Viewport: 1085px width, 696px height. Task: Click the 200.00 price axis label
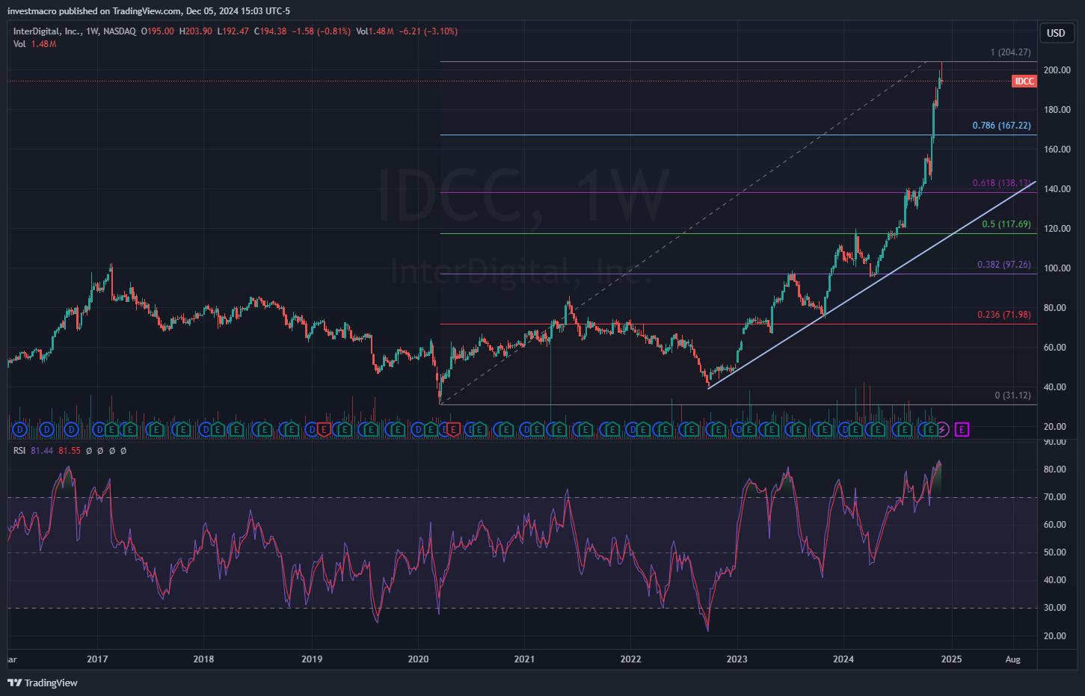[1057, 70]
